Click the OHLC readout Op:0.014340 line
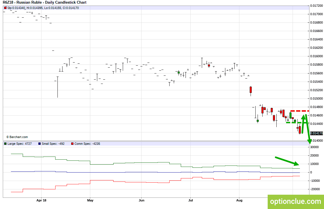 43,8
